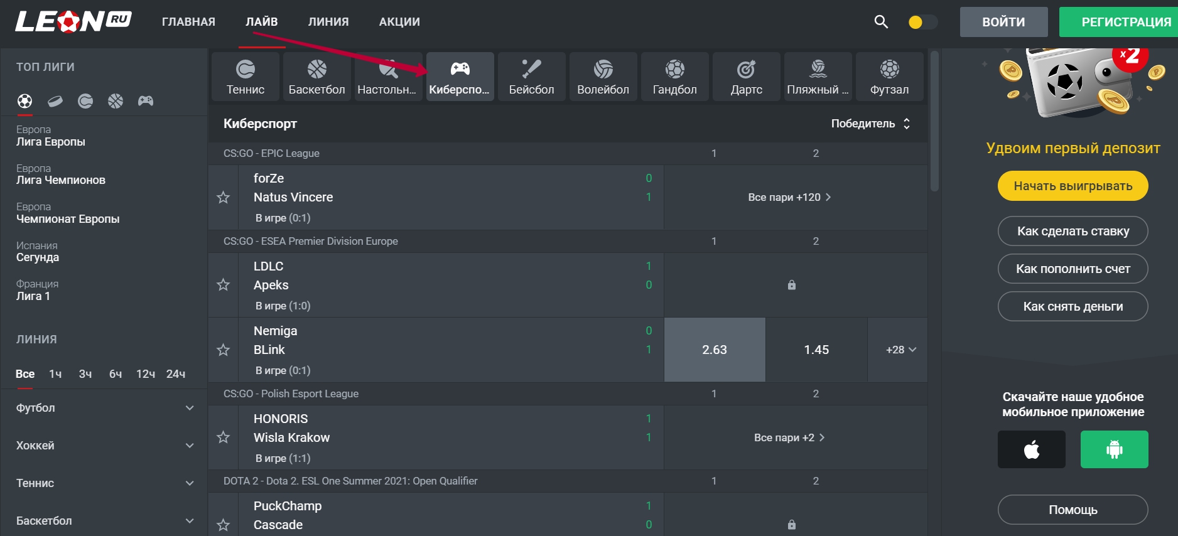
Task: Click the search magnifier icon
Action: [881, 22]
